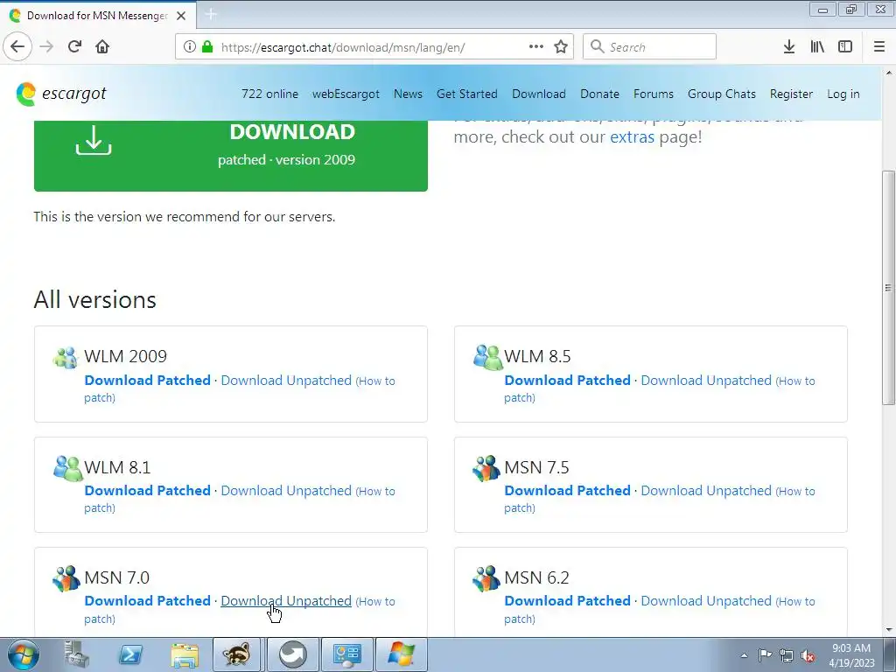Click the Log in link

click(843, 94)
